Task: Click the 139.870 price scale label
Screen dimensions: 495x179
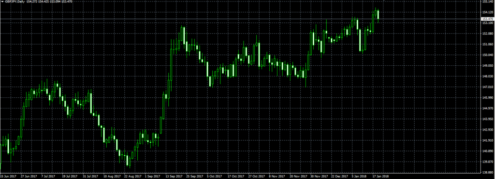Action: point(488,161)
